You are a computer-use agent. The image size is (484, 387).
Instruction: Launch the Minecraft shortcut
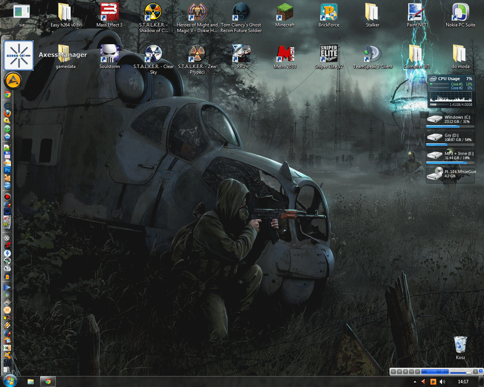(x=285, y=15)
